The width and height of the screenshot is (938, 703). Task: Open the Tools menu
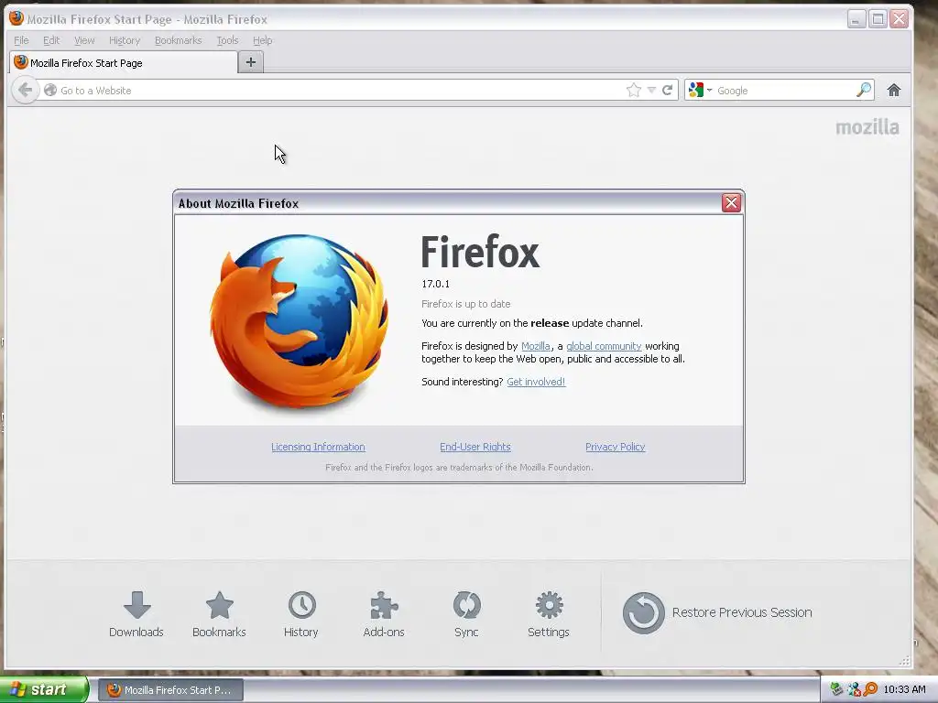coord(227,40)
